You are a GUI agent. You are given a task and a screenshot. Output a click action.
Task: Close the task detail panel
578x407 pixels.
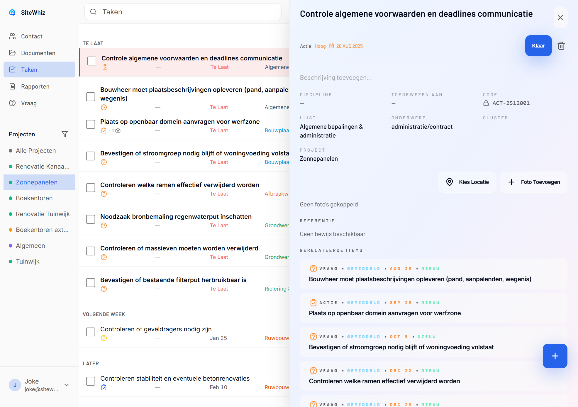tap(560, 18)
